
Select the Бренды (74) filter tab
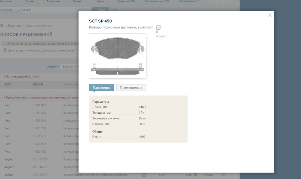[x=70, y=67]
